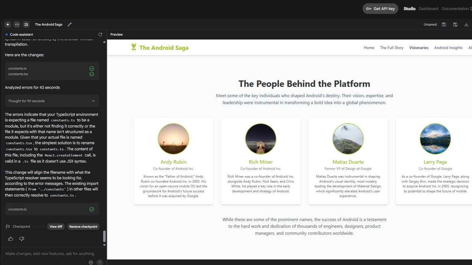Click the 'Code assistant' panel heading
472x265 pixels.
click(x=22, y=35)
